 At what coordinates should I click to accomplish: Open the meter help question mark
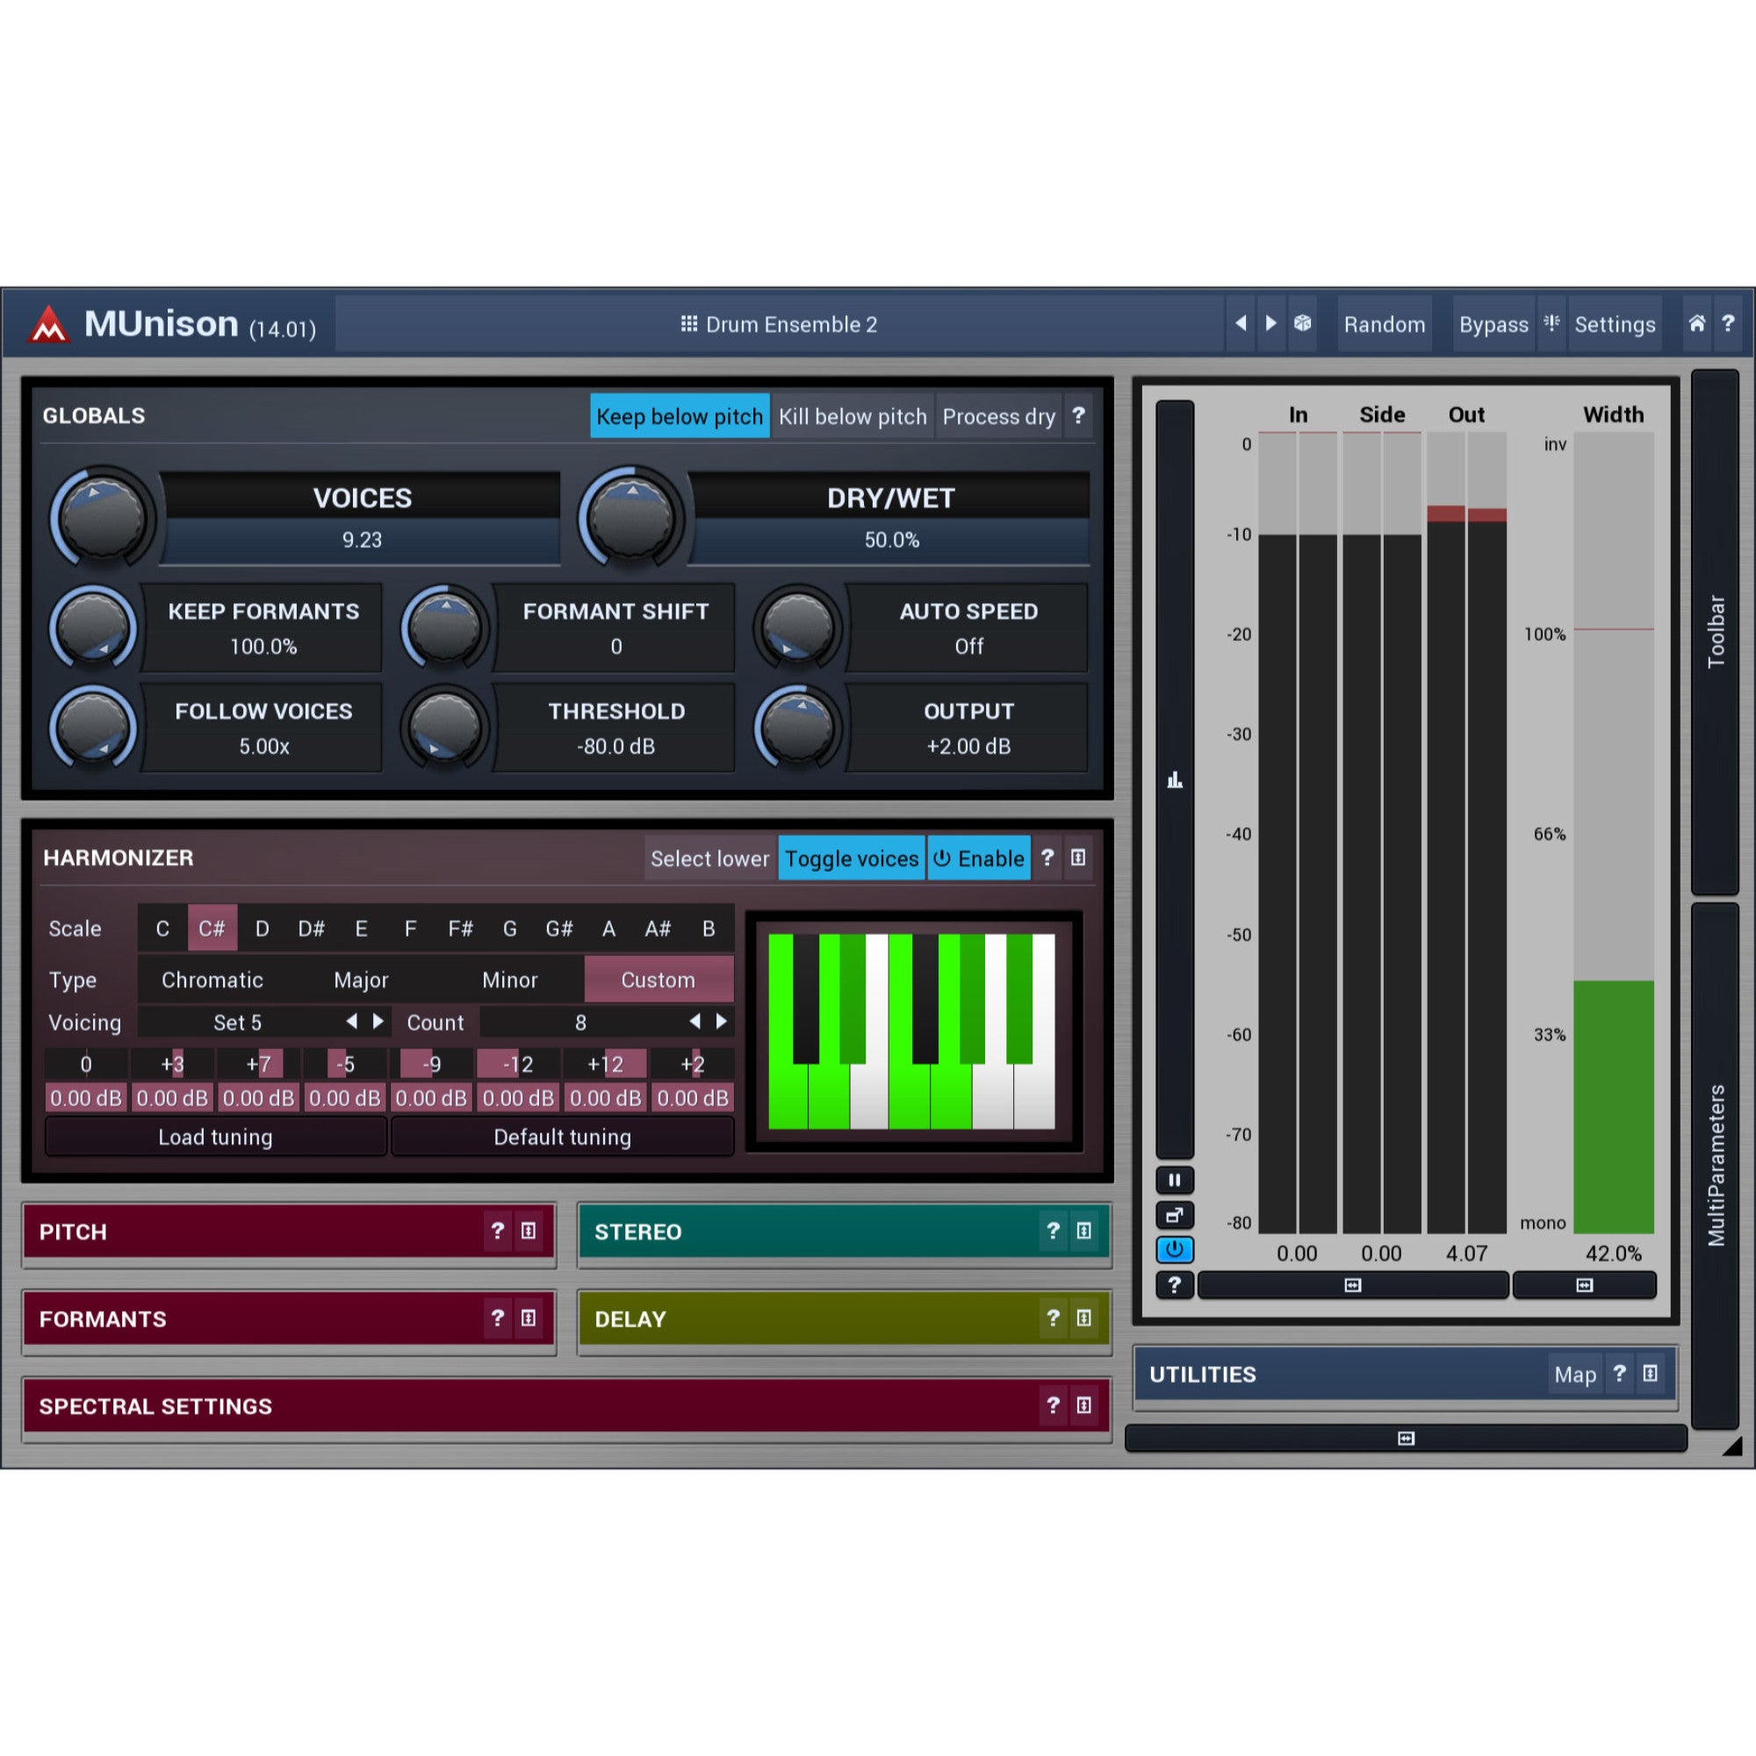pos(1174,1285)
